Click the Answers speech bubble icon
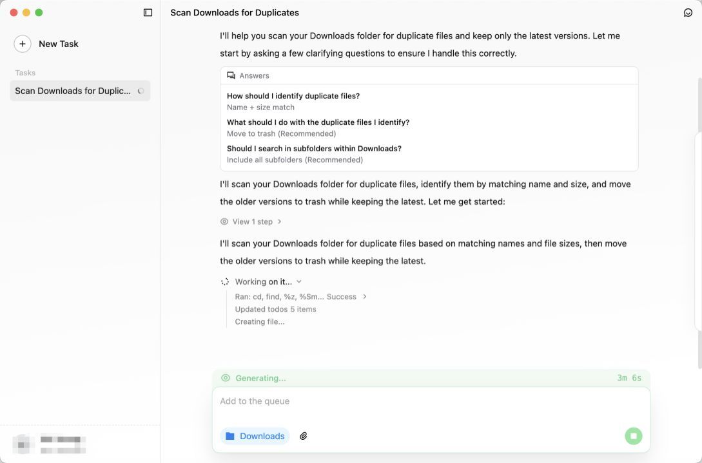The height and width of the screenshot is (463, 702). pyautogui.click(x=231, y=76)
